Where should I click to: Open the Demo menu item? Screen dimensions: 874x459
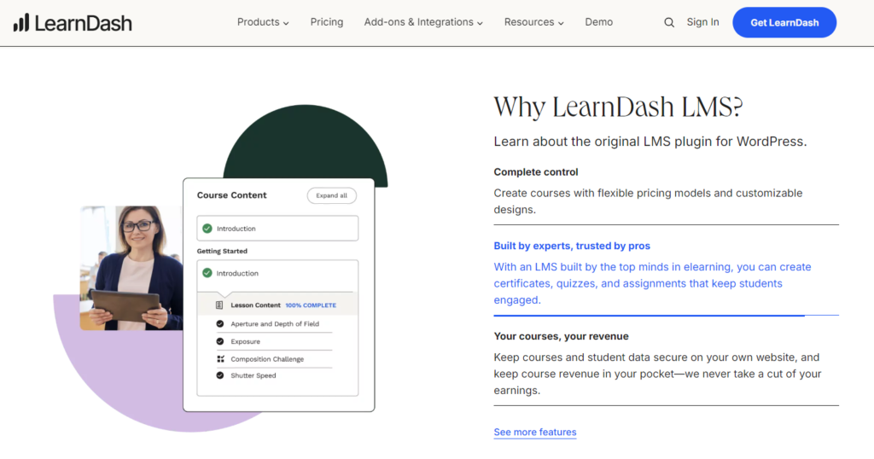[599, 22]
